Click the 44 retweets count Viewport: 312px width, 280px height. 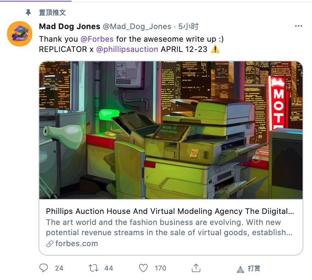[x=108, y=268]
